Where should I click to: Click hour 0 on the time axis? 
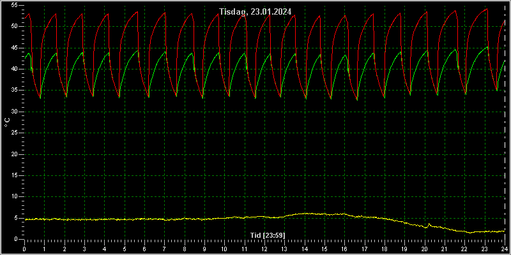pyautogui.click(x=24, y=249)
